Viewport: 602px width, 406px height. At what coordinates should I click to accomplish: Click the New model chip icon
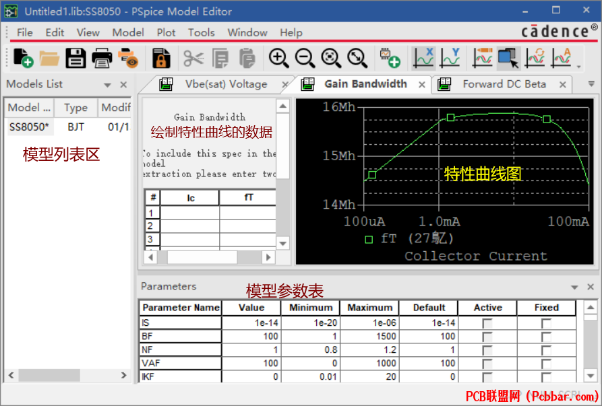390,59
